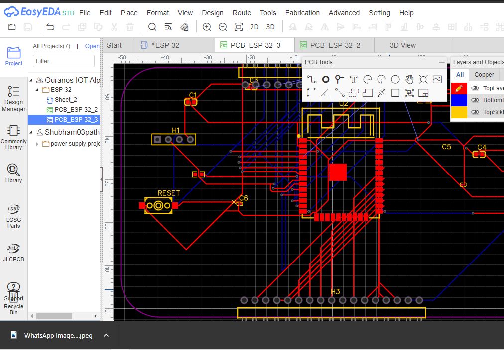Image resolution: width=504 pixels, height=350 pixels.
Task: Toggle visibility of the TopLayer eye icon
Action: click(475, 88)
